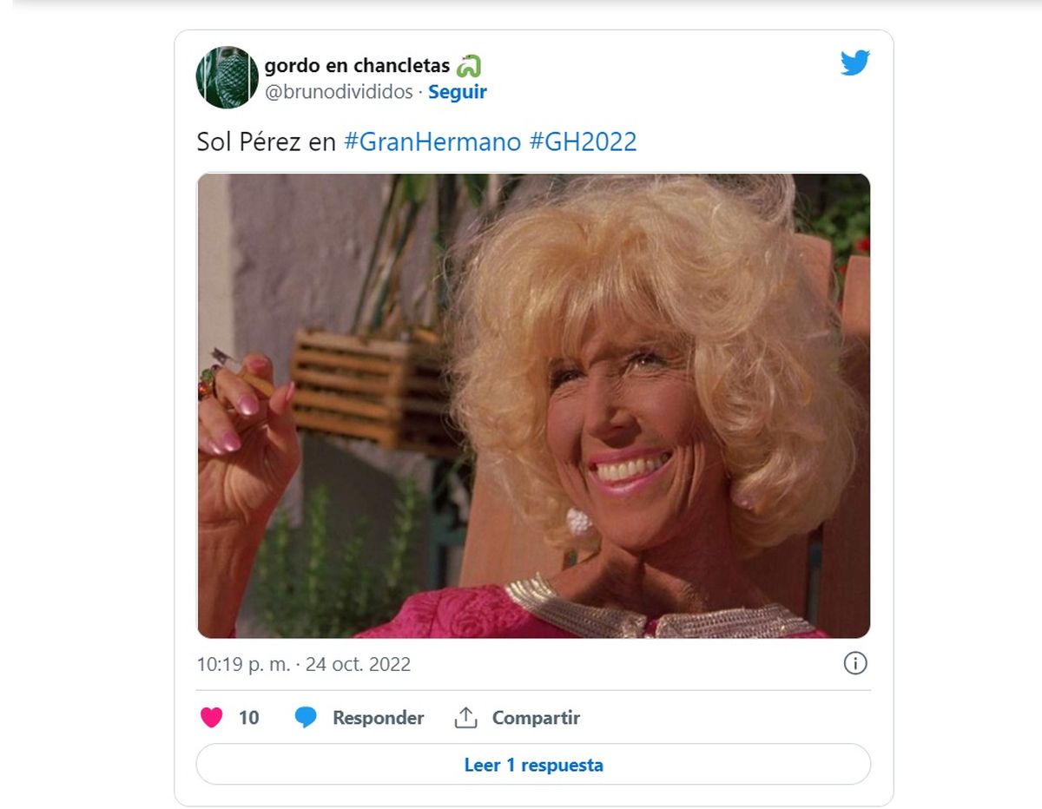Open the tweet info circle icon
Screen dimensions: 1042x809
pyautogui.click(x=855, y=664)
